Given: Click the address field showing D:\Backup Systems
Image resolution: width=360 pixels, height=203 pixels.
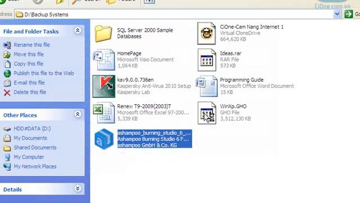Looking at the screenshot, I should click(174, 15).
